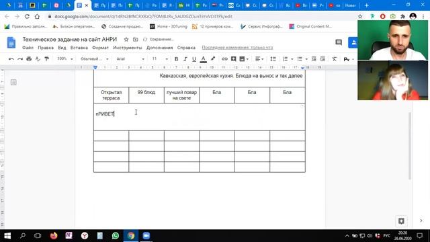Click the Последнее изменение link
Image resolution: width=430 pixels, height=242 pixels.
(x=237, y=48)
